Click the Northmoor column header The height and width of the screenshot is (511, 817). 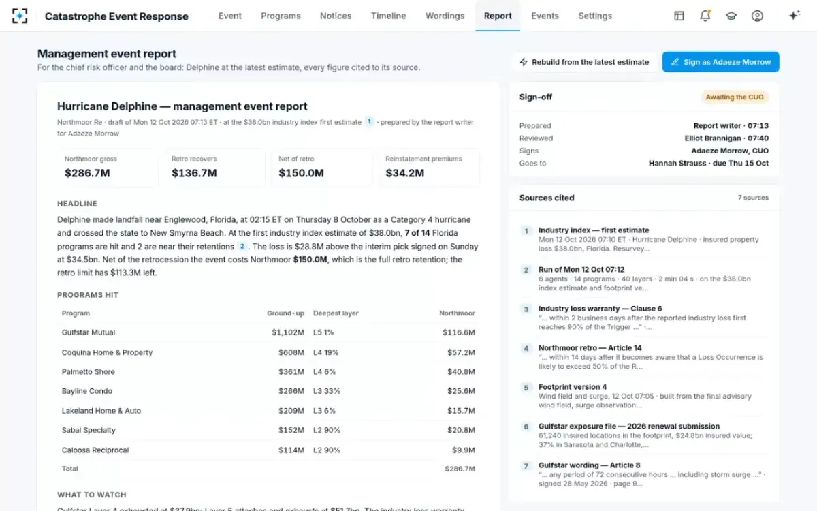(457, 313)
